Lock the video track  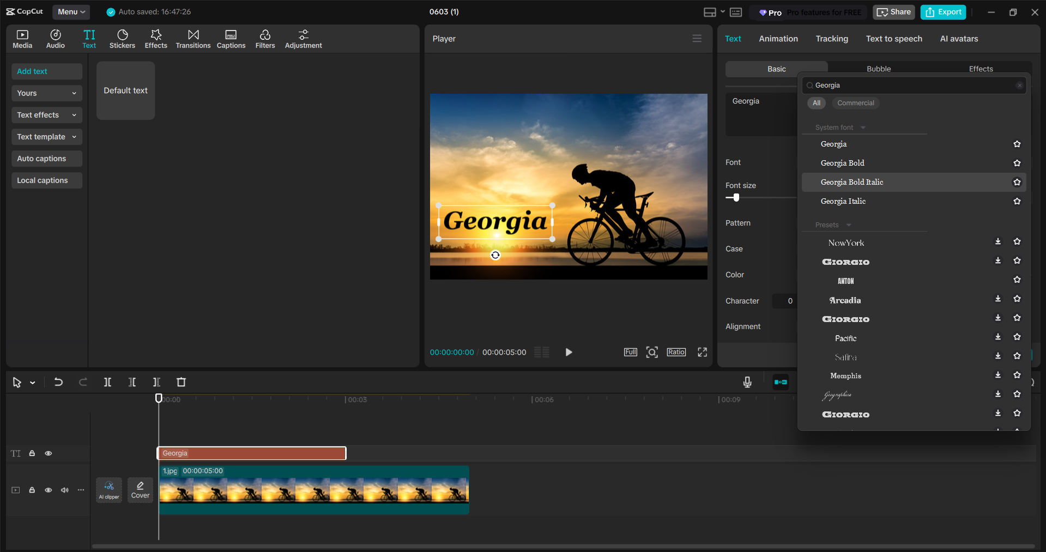(x=32, y=490)
